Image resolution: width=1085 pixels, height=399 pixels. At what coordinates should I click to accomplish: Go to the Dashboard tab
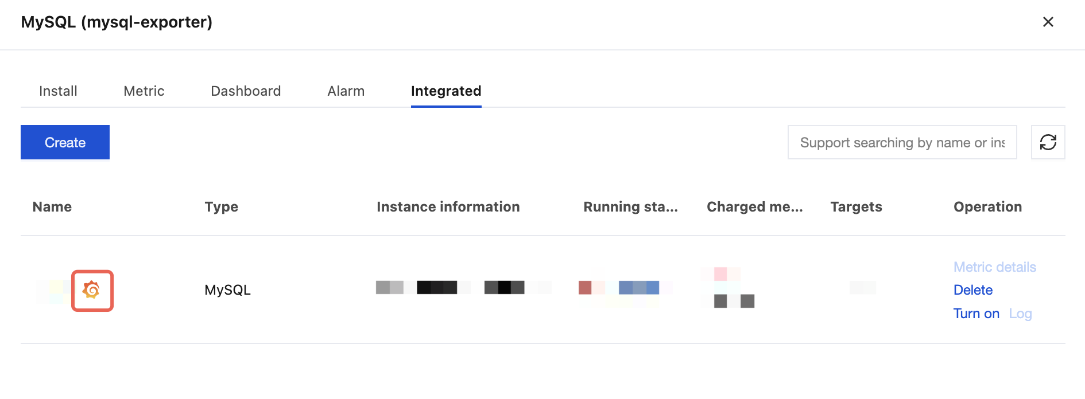click(246, 91)
